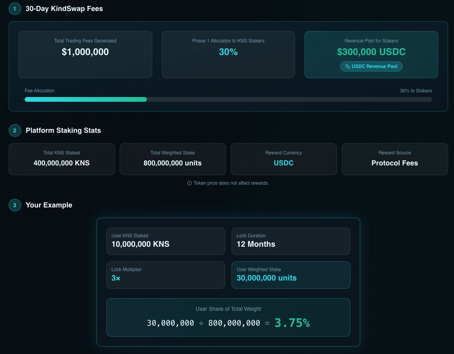Click the Fee Allocation progress bar
This screenshot has height=354, width=454.
[228, 99]
